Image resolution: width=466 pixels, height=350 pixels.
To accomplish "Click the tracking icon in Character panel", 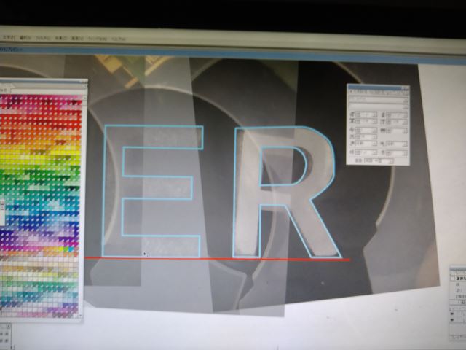I will pyautogui.click(x=383, y=122).
